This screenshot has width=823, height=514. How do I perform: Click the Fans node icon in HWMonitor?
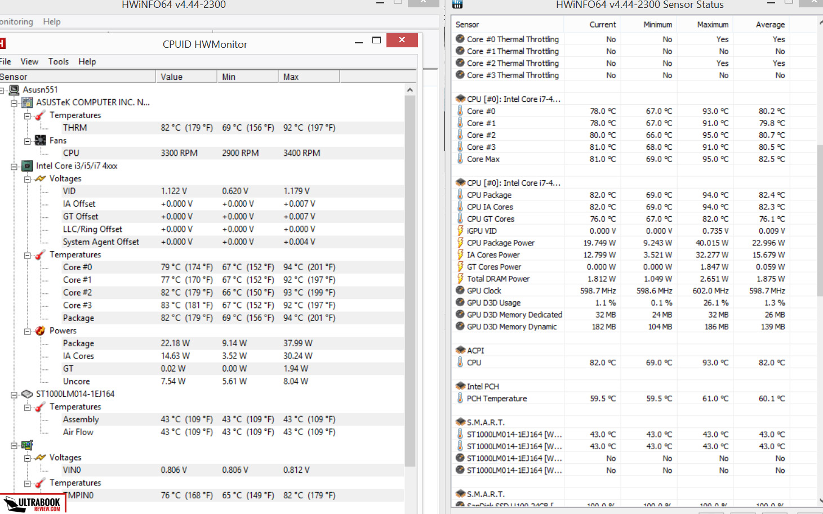point(40,140)
